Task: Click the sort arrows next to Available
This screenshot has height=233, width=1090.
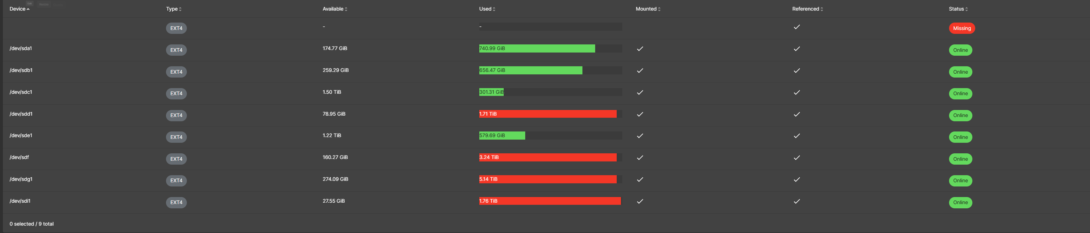Action: coord(346,9)
